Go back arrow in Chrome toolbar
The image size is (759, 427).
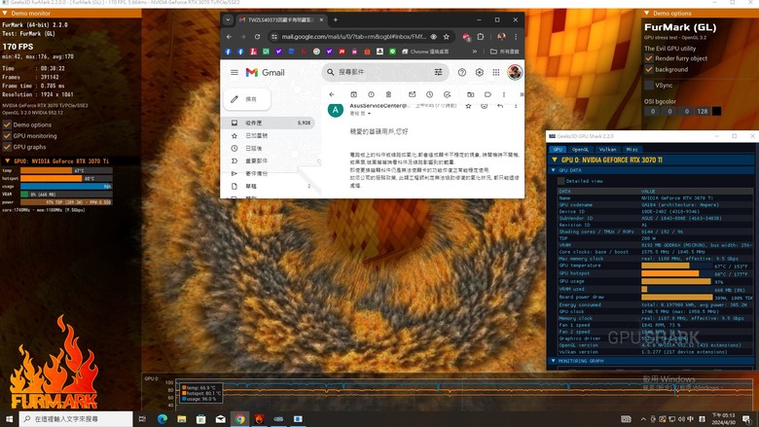pyautogui.click(x=229, y=37)
